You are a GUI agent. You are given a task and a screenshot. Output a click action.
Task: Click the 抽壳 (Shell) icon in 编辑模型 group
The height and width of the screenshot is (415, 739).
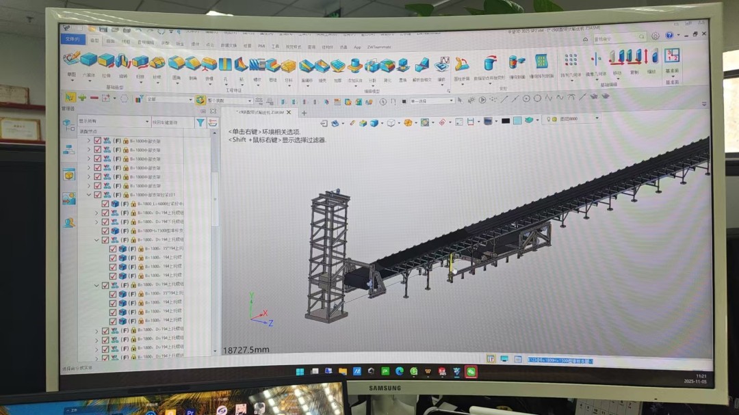323,65
